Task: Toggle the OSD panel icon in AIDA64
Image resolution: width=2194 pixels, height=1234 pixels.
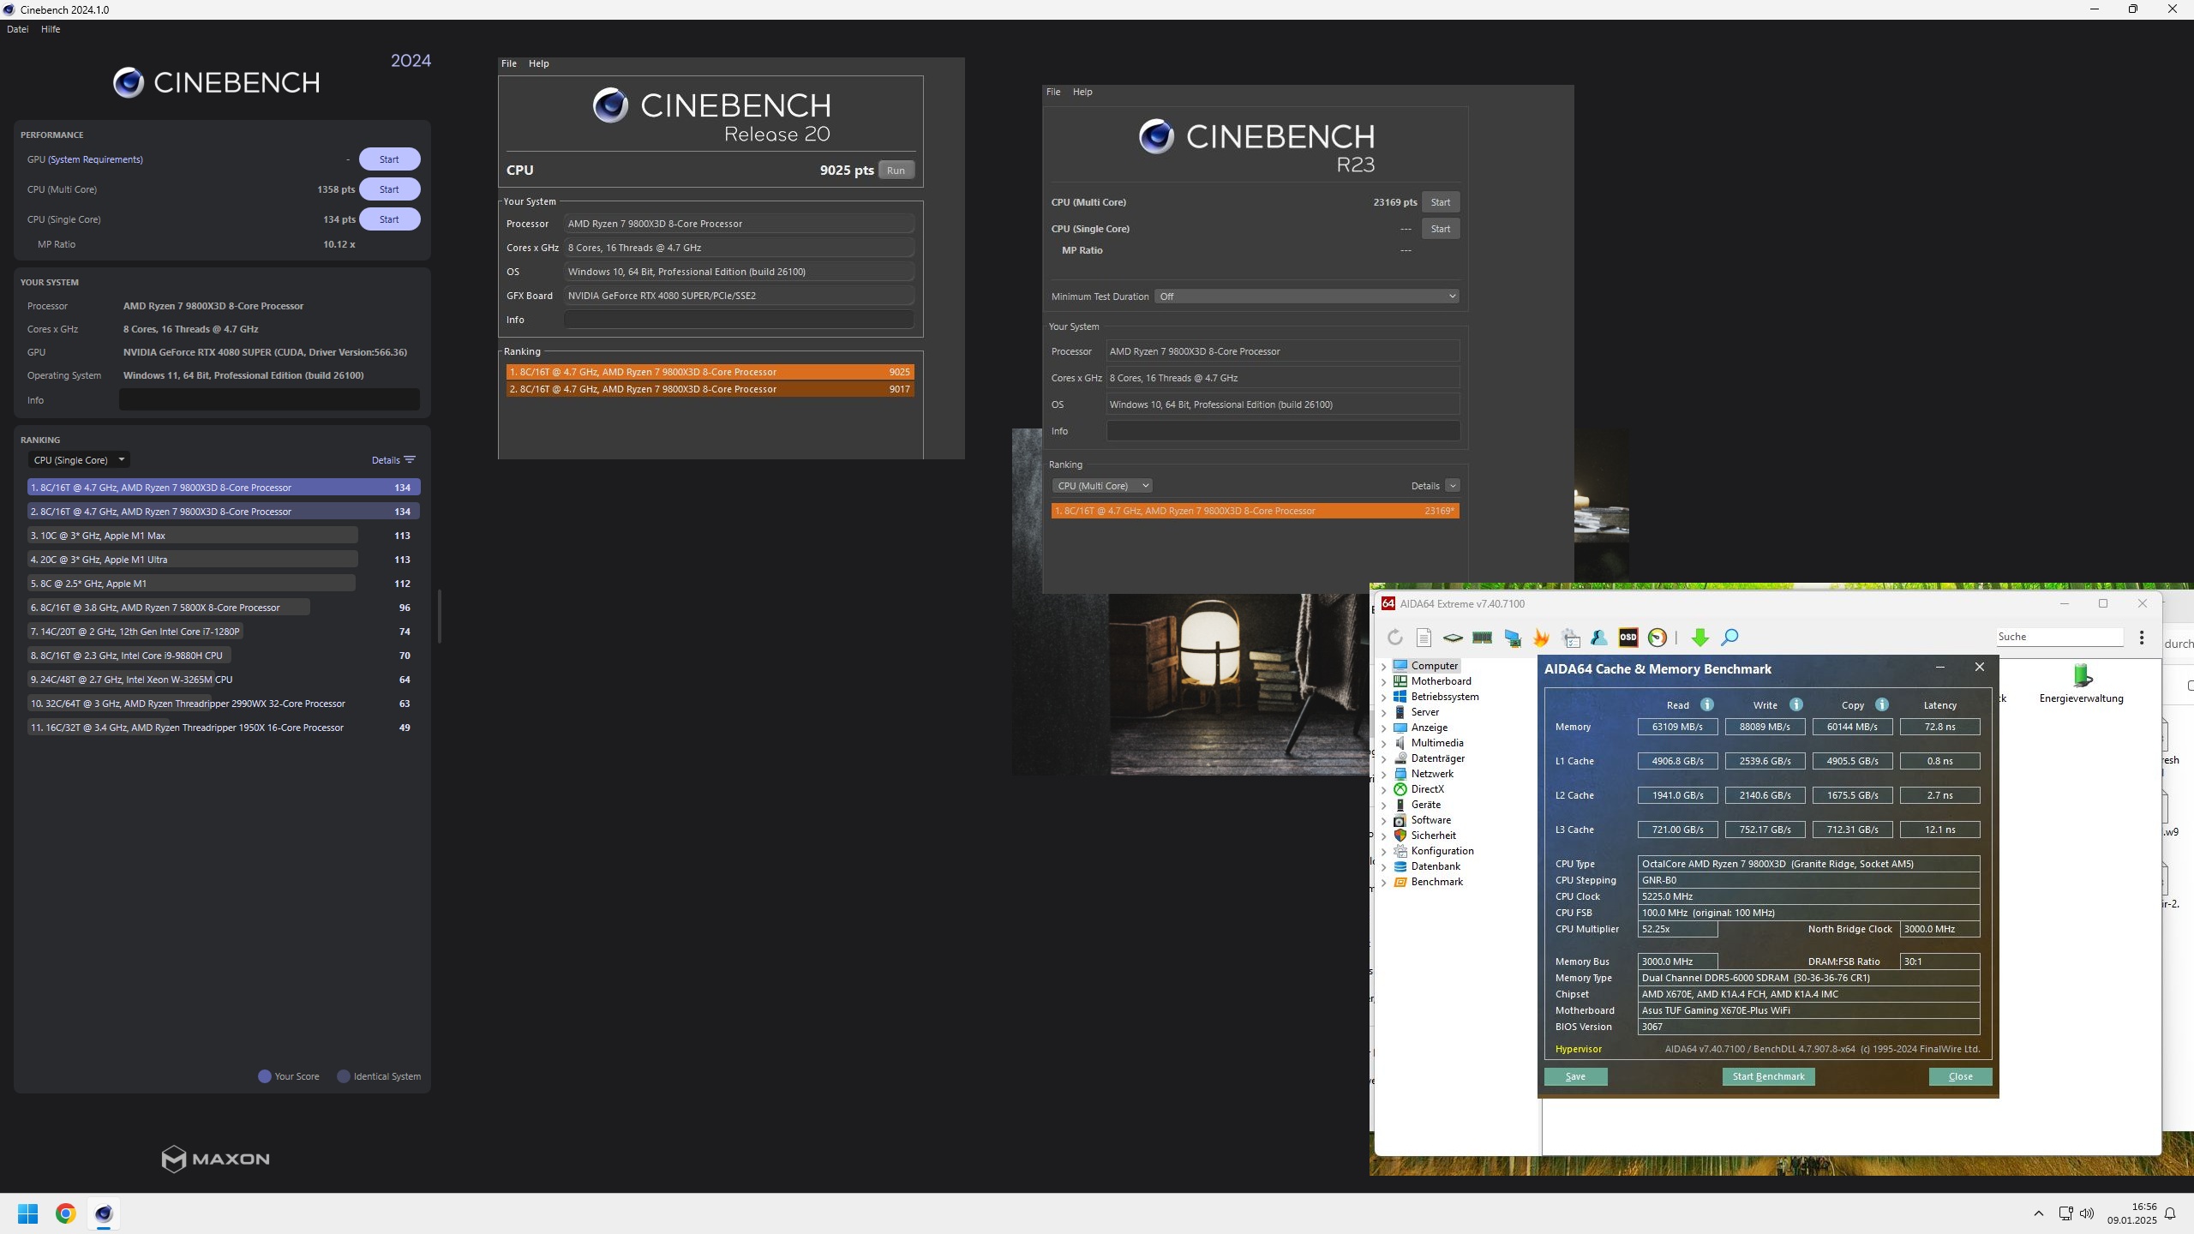Action: tap(1628, 637)
